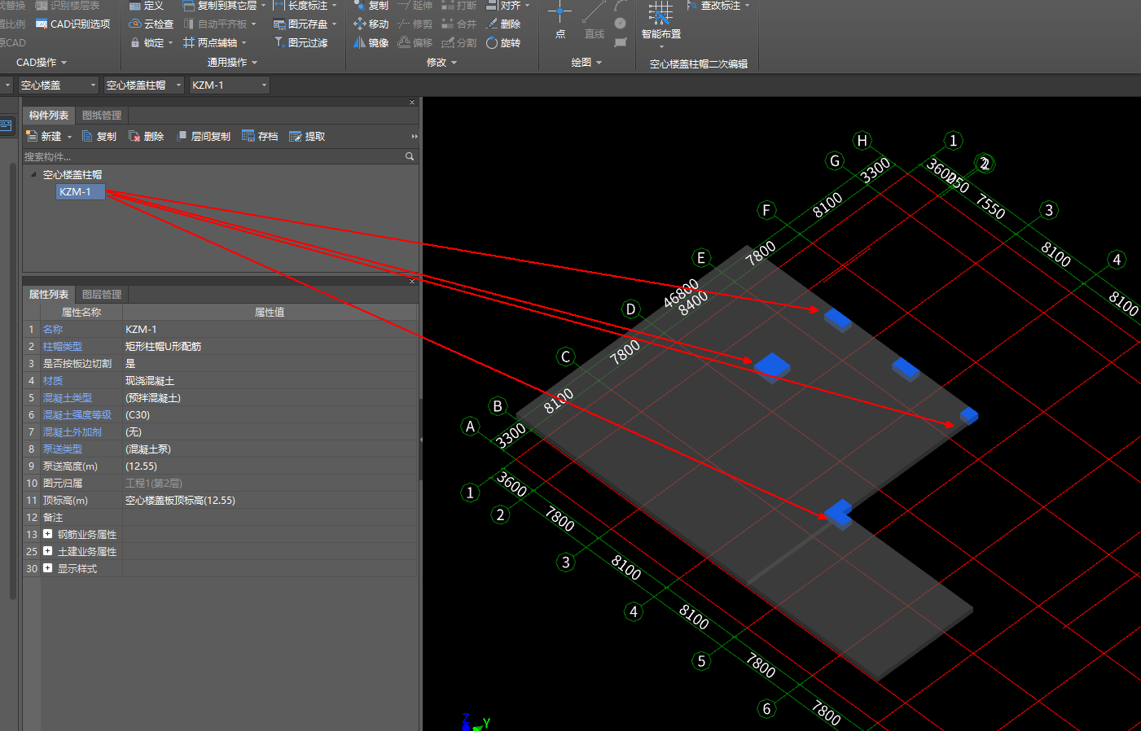Click 存档 archive icon
The image size is (1141, 731).
(248, 136)
